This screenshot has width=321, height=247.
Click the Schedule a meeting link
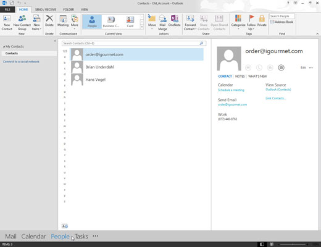point(231,90)
